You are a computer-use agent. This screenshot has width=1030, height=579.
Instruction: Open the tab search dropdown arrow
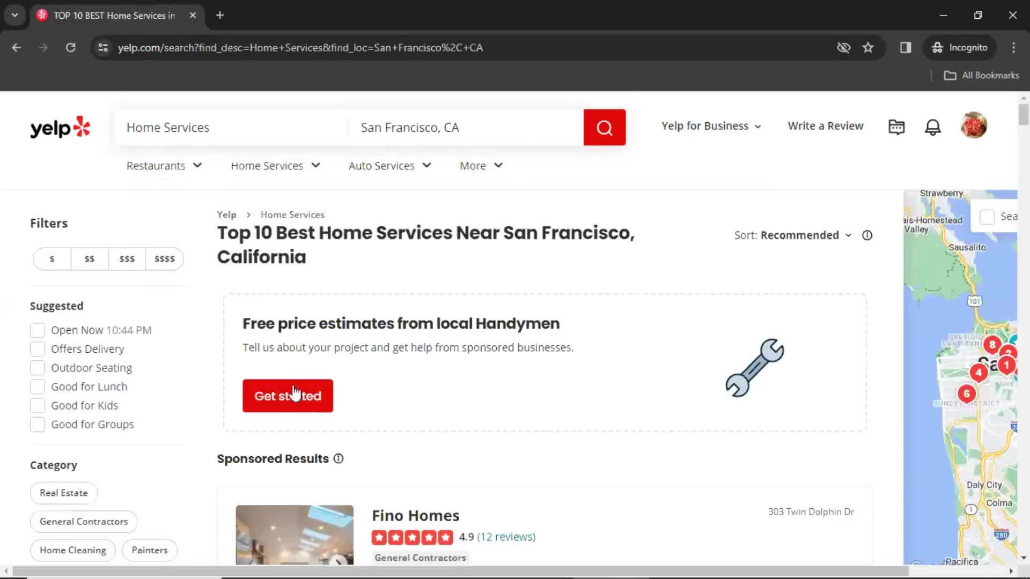pyautogui.click(x=15, y=15)
